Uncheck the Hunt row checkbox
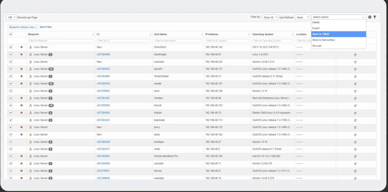 [x=11, y=91]
